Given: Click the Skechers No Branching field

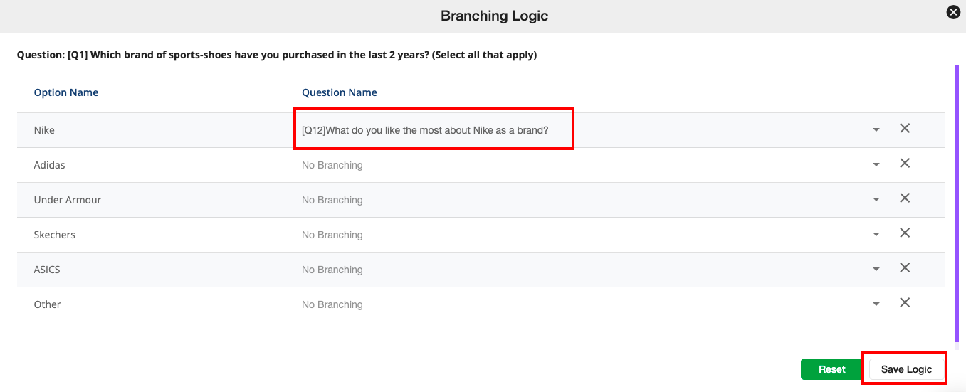Looking at the screenshot, I should click(x=592, y=235).
